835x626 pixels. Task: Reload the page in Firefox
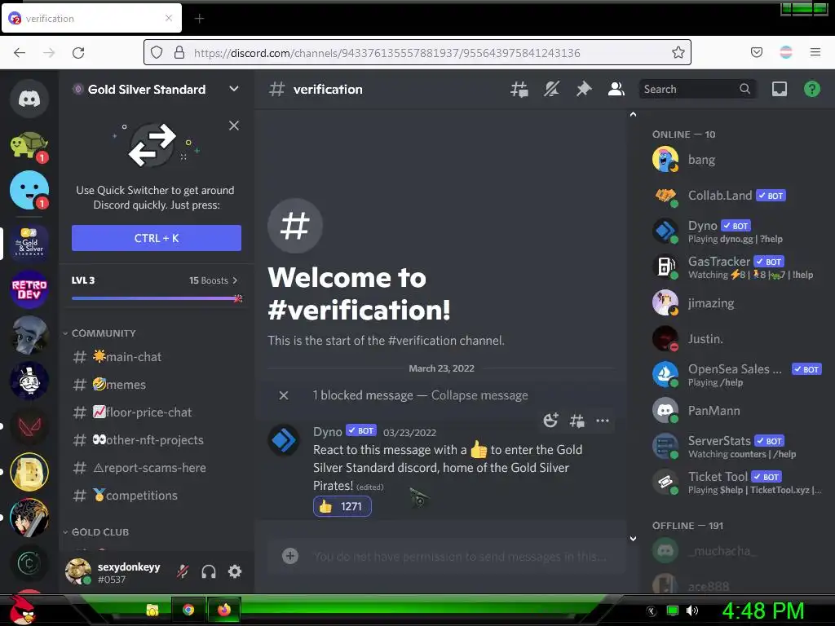coord(78,53)
